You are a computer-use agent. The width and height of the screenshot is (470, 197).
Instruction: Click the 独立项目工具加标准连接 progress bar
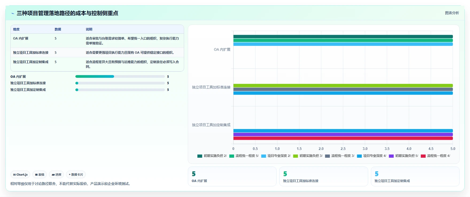coord(120,83)
